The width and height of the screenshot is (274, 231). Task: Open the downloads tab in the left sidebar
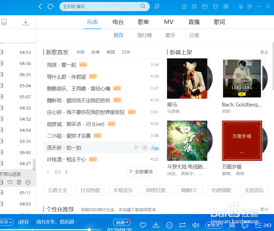tap(26, 22)
